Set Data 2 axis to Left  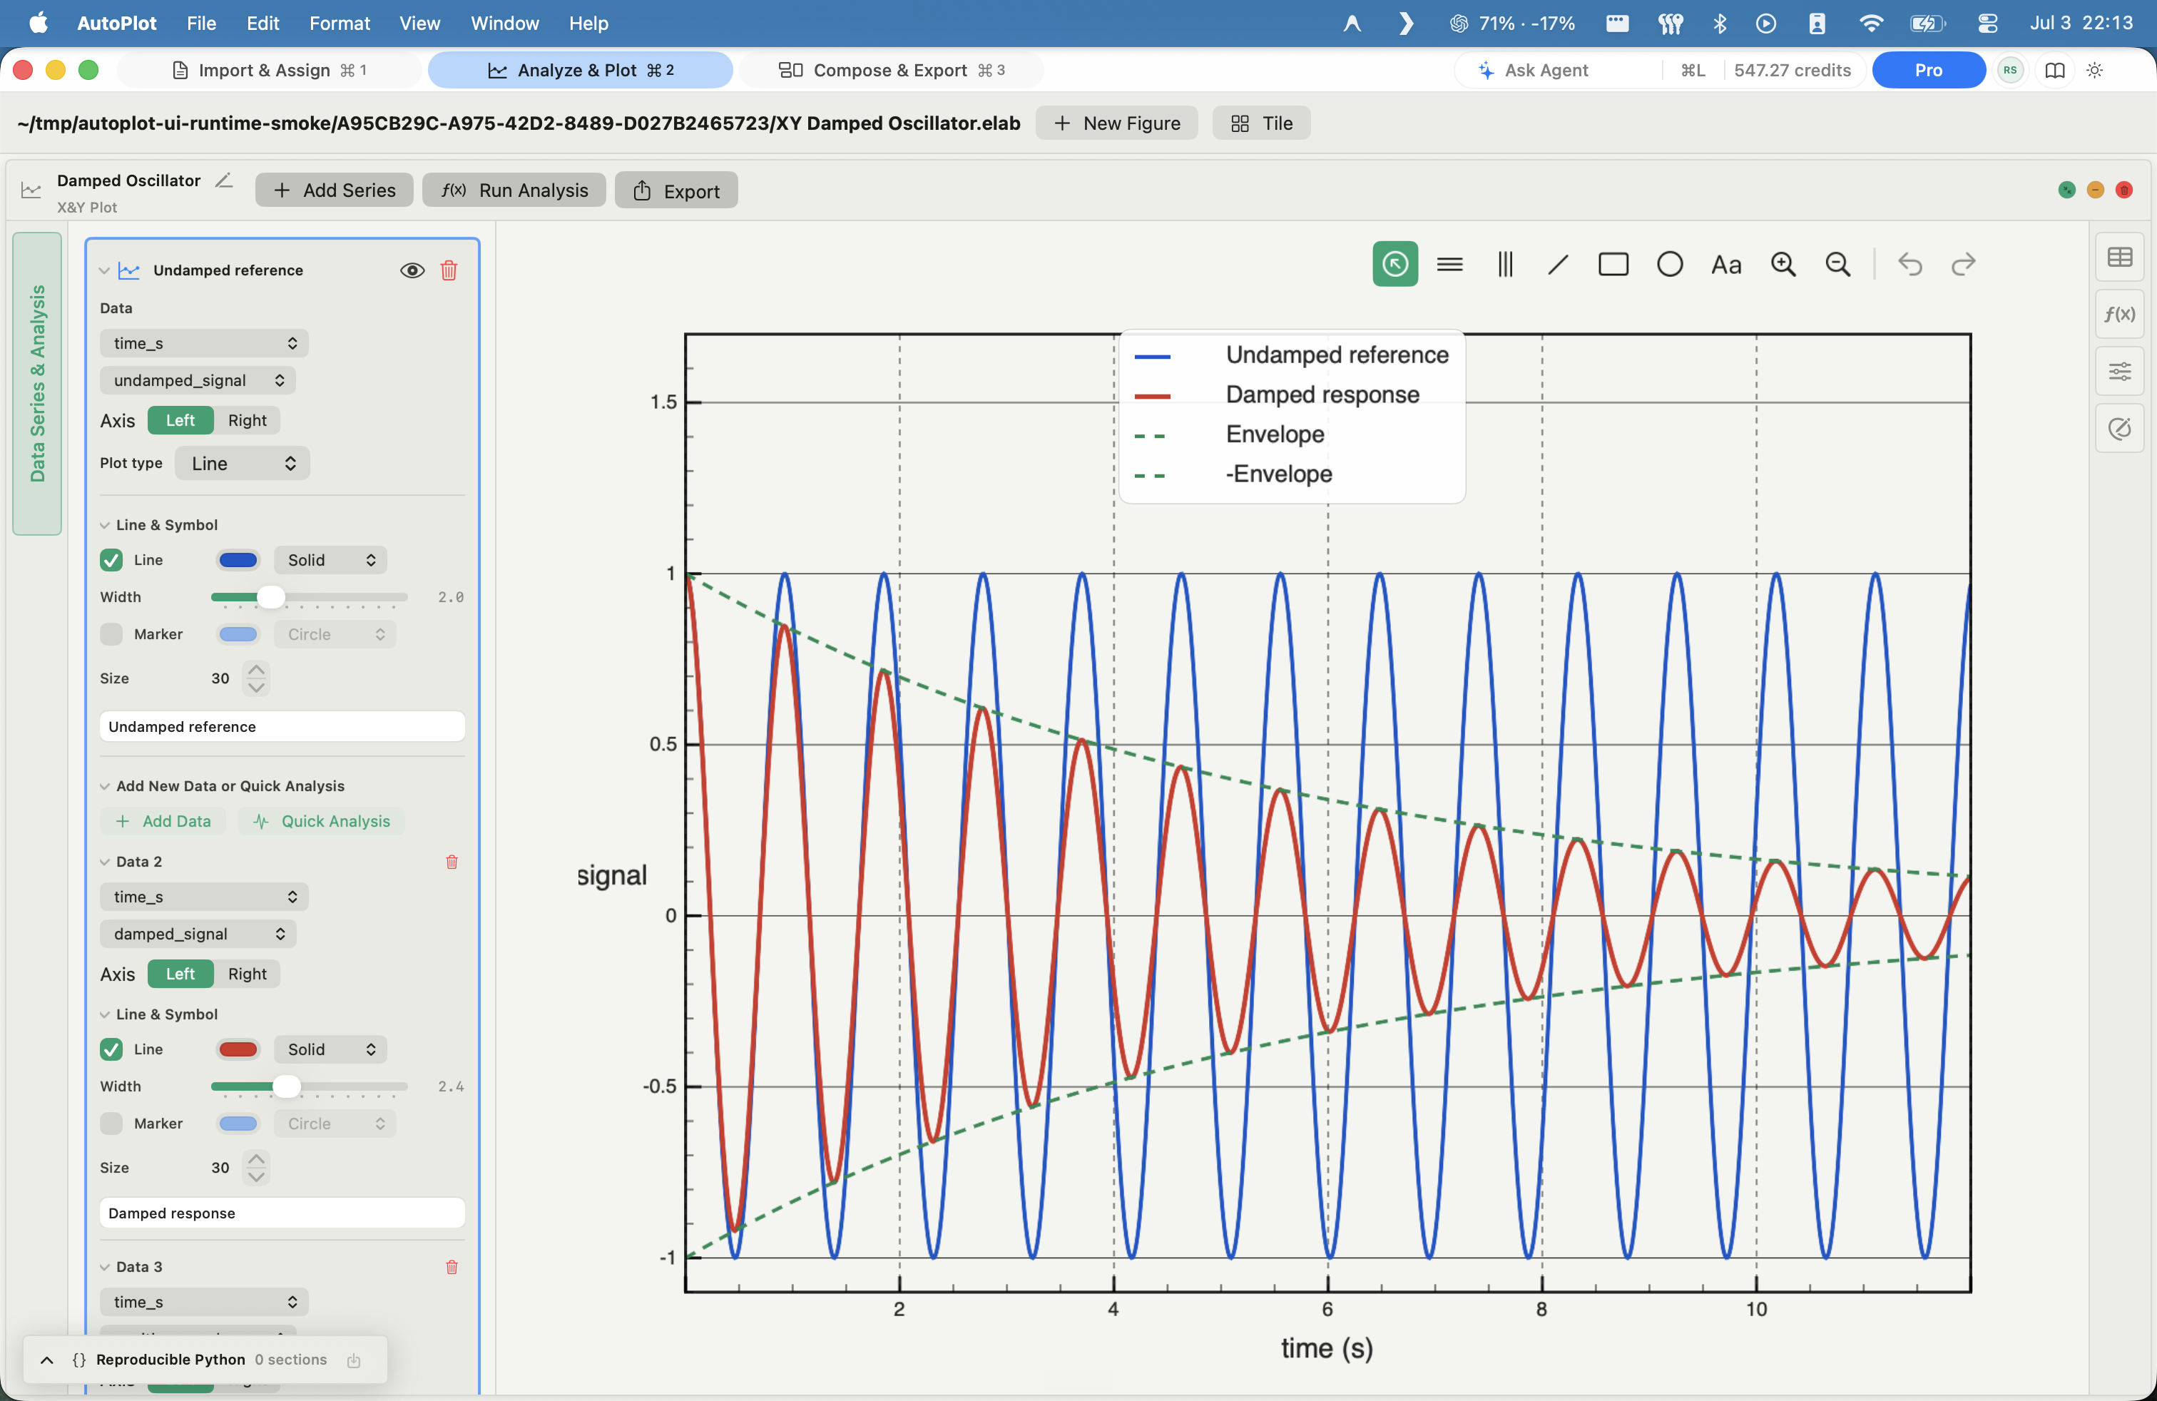coord(180,973)
